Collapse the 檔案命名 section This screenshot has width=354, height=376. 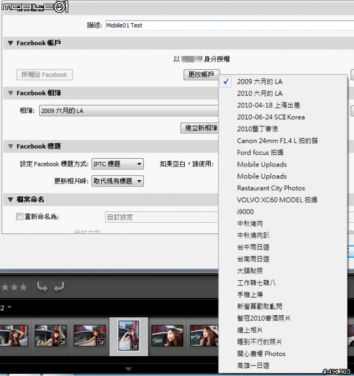11,200
